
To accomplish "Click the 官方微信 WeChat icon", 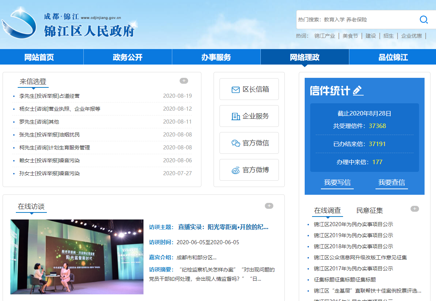I will [235, 143].
